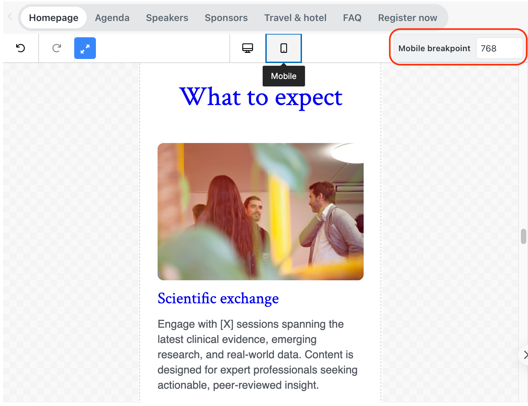Go to the Speakers tab
528x406 pixels.
tap(167, 18)
